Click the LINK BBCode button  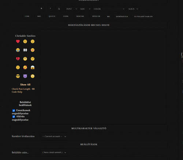pyautogui.click(x=27, y=16)
